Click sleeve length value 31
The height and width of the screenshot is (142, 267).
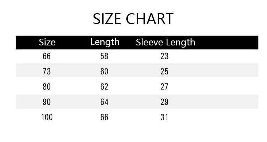164,117
